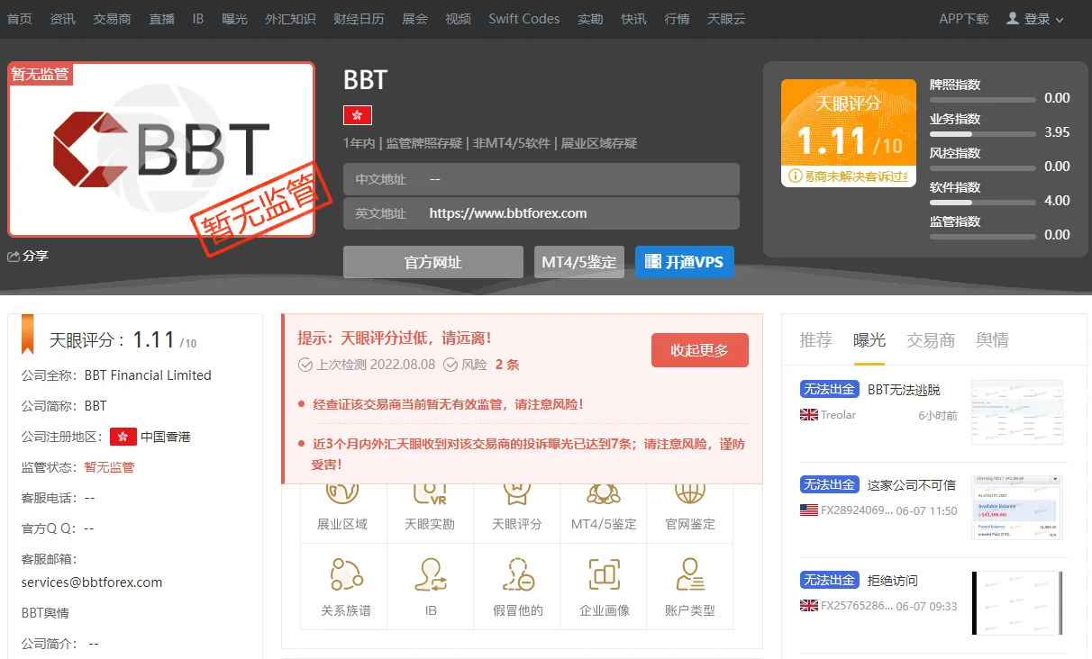Screen dimensions: 1092x659
Task: Open 资讯 in top navigation
Action: tap(63, 19)
